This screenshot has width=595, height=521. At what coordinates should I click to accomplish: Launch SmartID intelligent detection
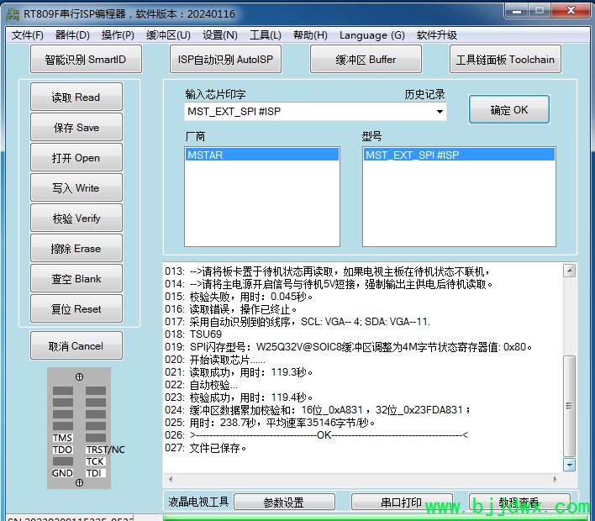[86, 60]
